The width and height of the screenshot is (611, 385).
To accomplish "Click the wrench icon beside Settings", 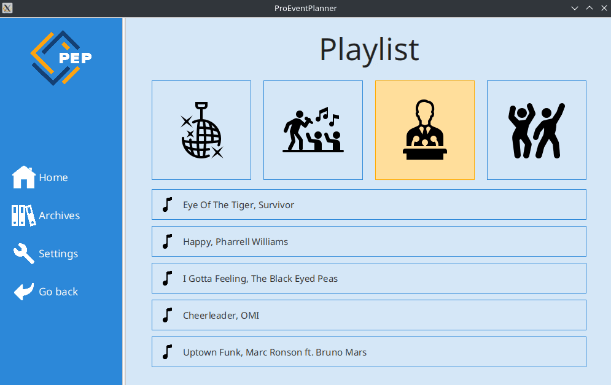I will tap(24, 254).
